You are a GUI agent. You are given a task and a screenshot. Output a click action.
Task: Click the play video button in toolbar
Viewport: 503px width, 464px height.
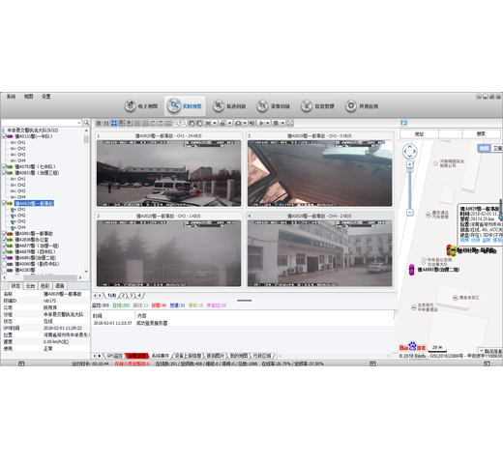click(x=262, y=123)
